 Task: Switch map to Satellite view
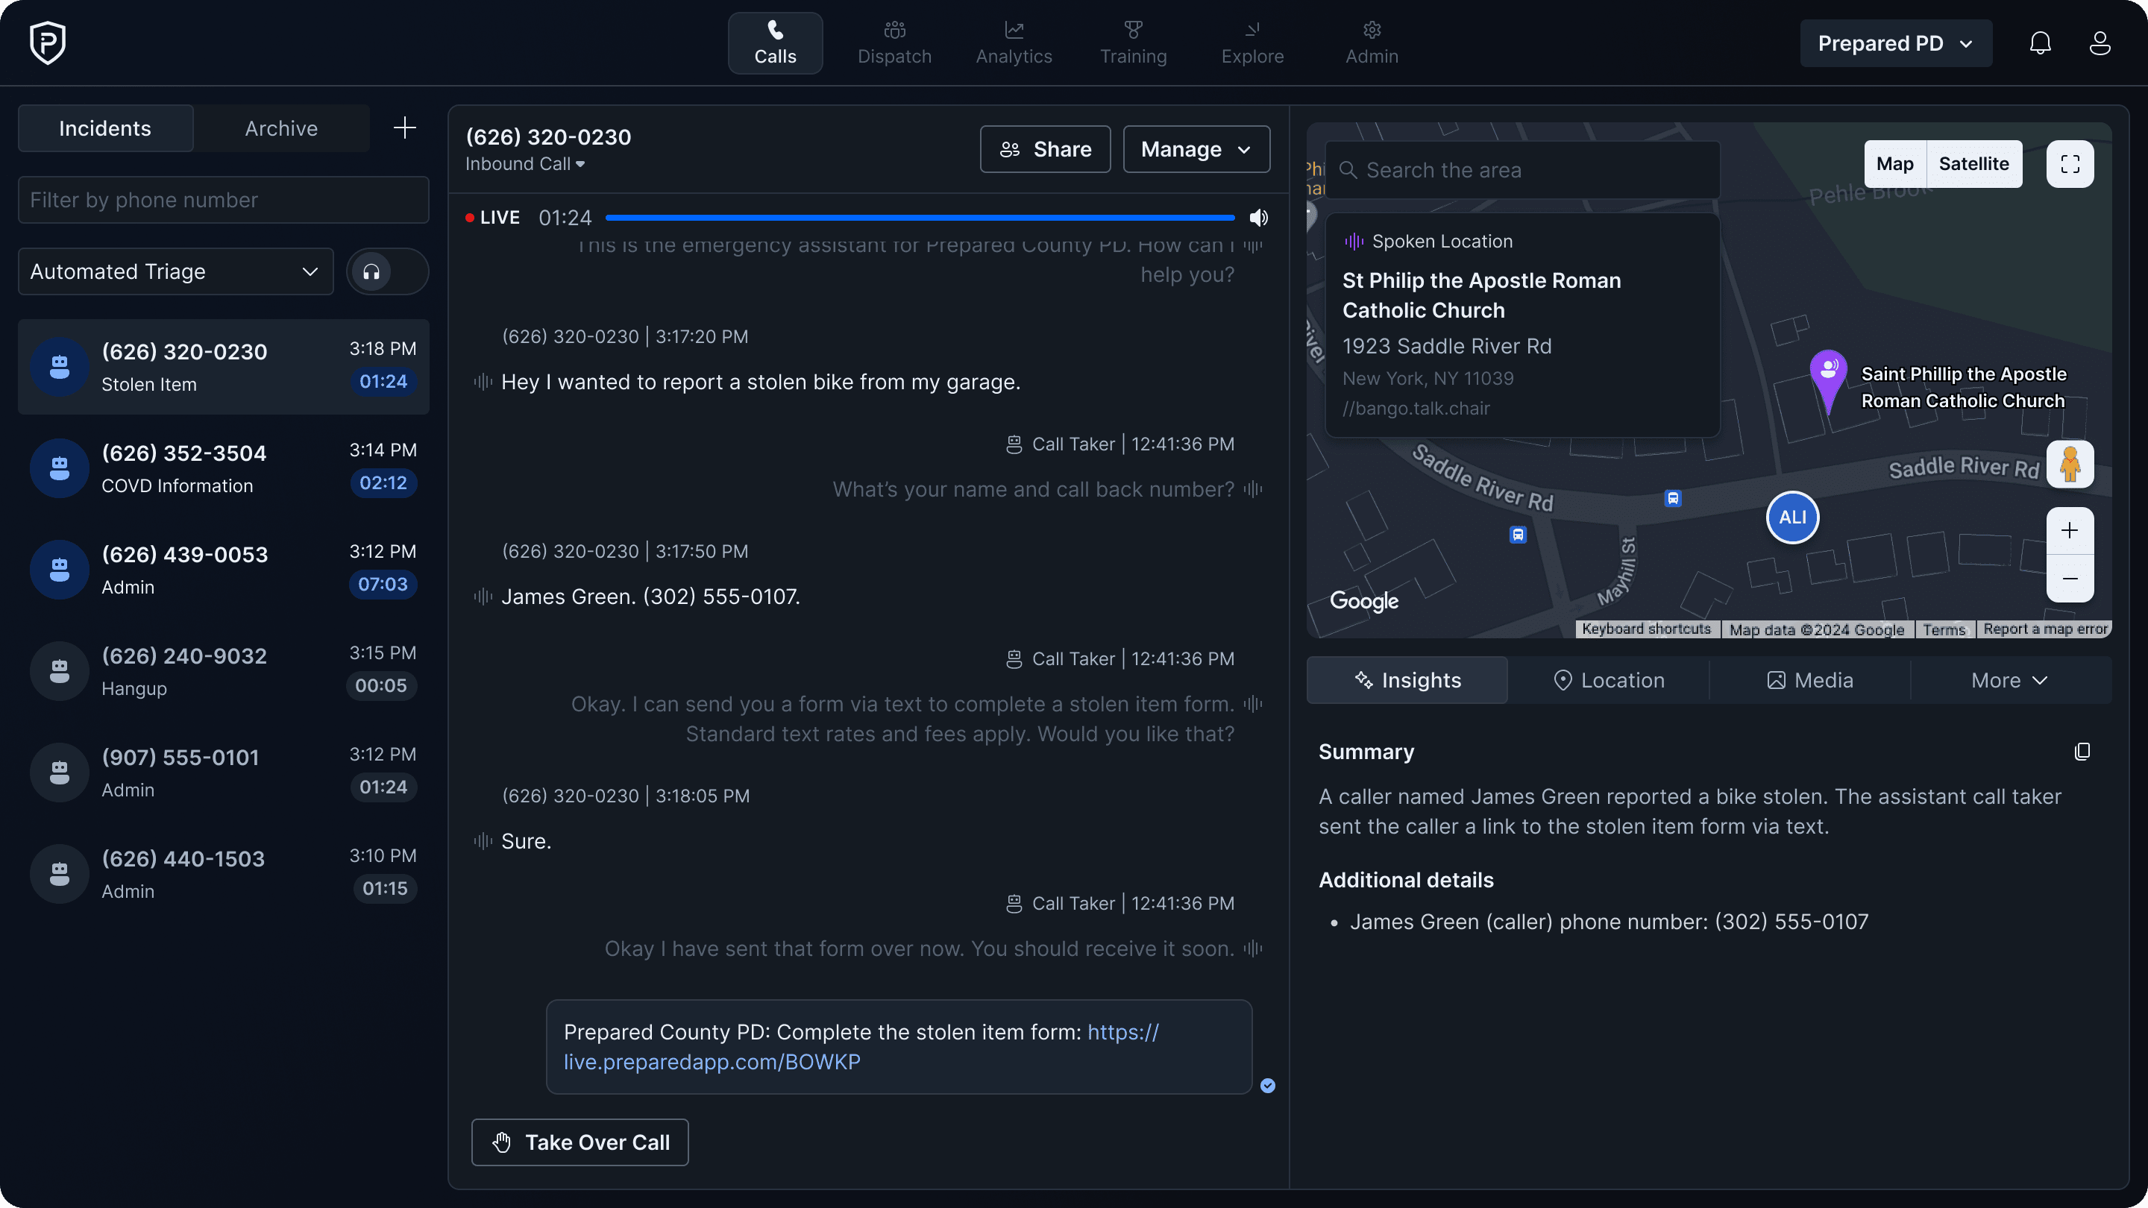coord(1973,164)
